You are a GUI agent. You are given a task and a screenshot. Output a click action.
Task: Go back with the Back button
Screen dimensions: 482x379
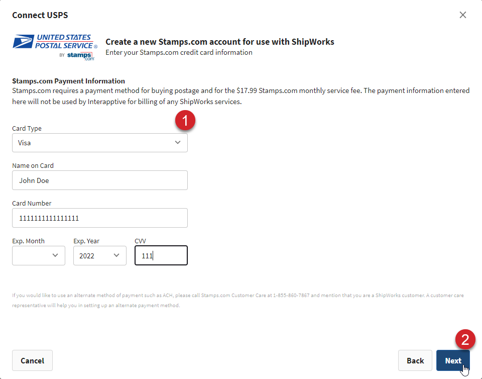click(415, 360)
